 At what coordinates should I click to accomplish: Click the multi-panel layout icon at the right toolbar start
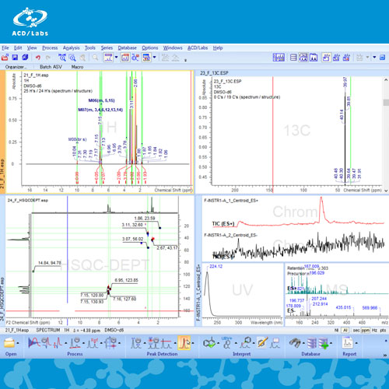tap(279, 58)
